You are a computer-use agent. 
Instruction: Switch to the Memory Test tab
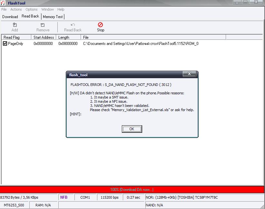pos(53,16)
